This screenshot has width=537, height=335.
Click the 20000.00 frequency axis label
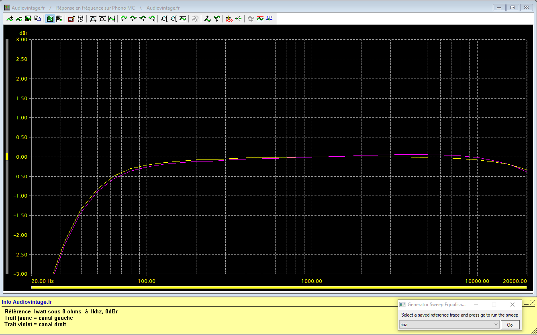[515, 281]
